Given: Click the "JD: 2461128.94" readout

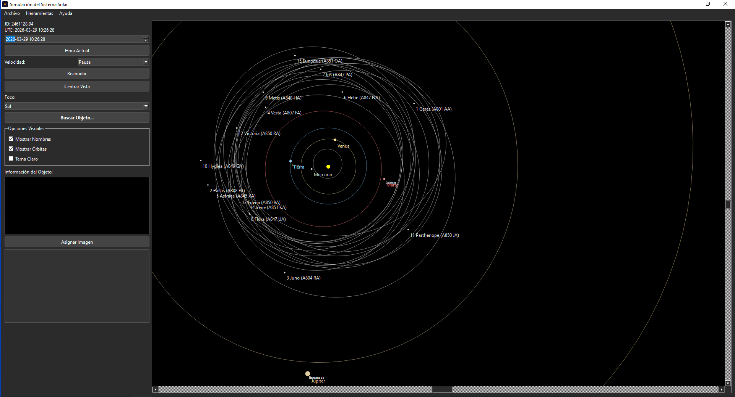Looking at the screenshot, I should [19, 24].
